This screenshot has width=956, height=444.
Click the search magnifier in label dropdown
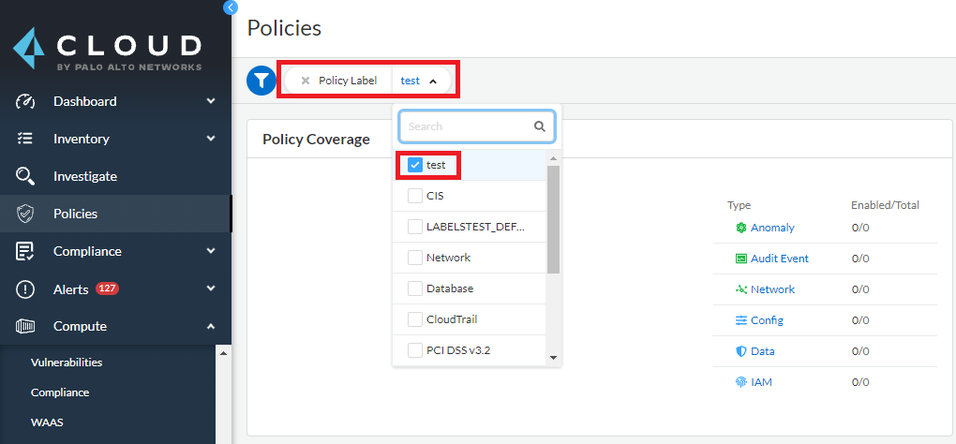tap(540, 126)
